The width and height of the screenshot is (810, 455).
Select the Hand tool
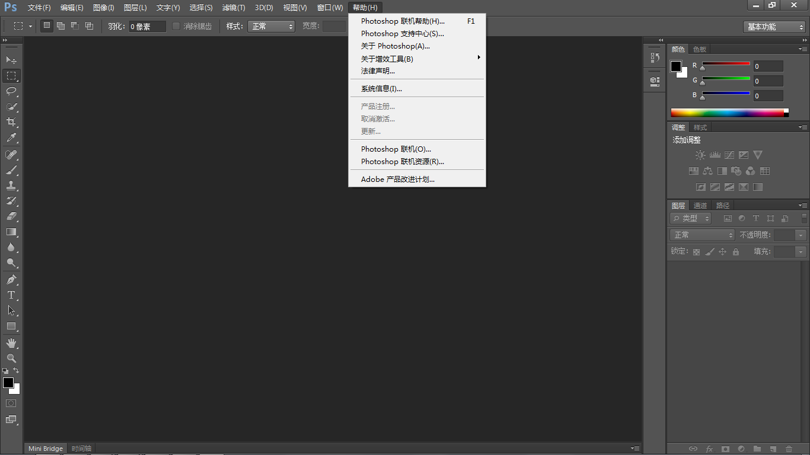point(11,343)
